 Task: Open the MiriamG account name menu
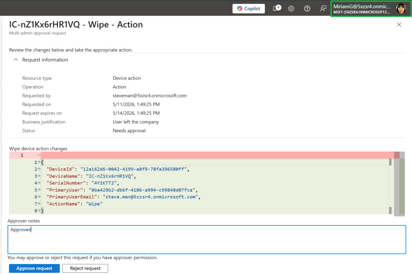[x=362, y=9]
